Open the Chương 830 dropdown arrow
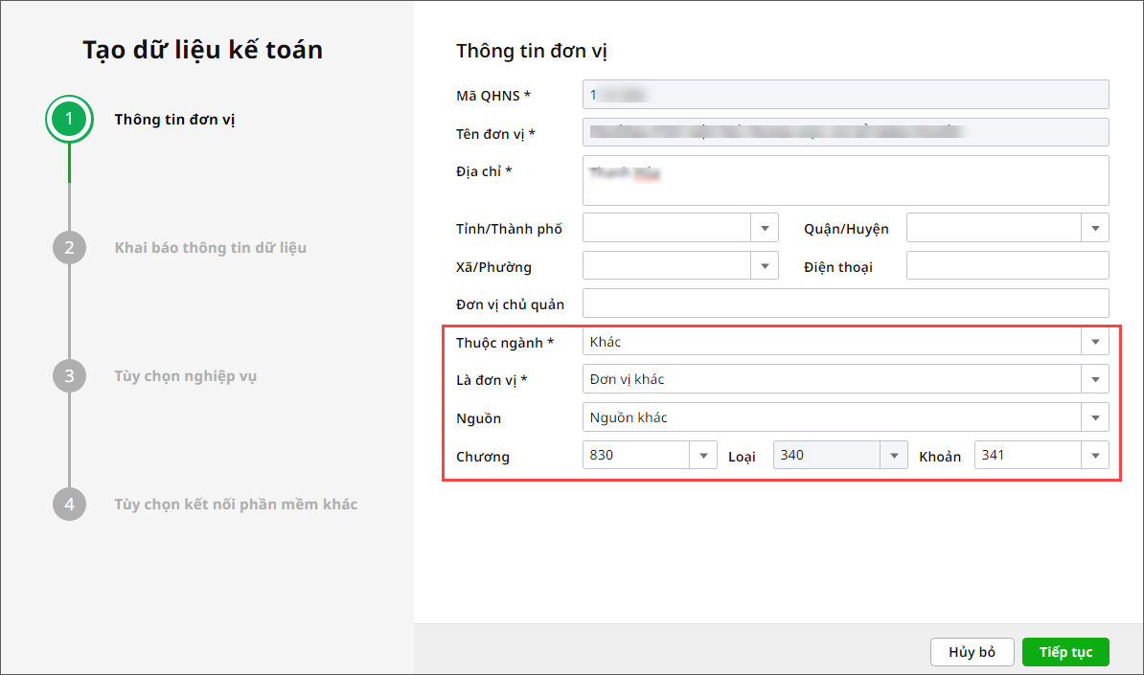The image size is (1144, 675). click(703, 456)
